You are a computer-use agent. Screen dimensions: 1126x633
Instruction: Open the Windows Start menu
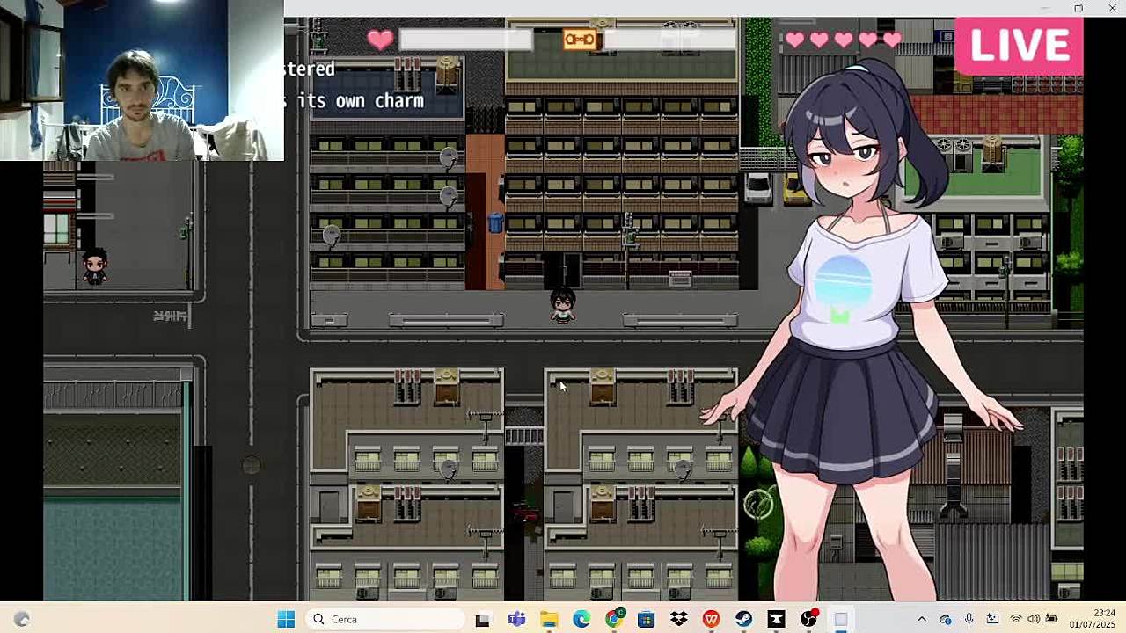286,619
